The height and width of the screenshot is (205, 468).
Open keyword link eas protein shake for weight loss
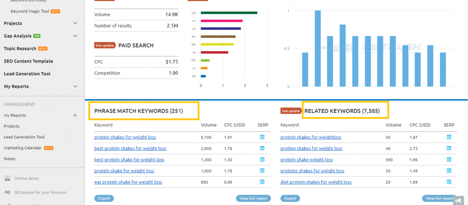coord(128,182)
